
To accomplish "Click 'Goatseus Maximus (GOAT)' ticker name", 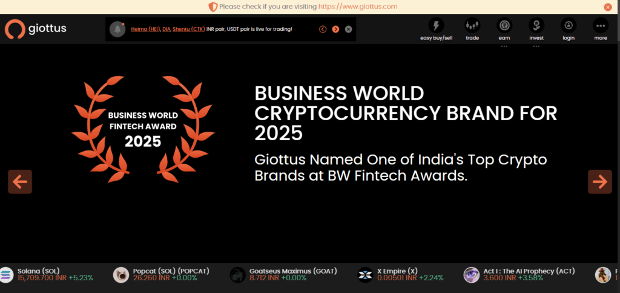I will (x=293, y=271).
